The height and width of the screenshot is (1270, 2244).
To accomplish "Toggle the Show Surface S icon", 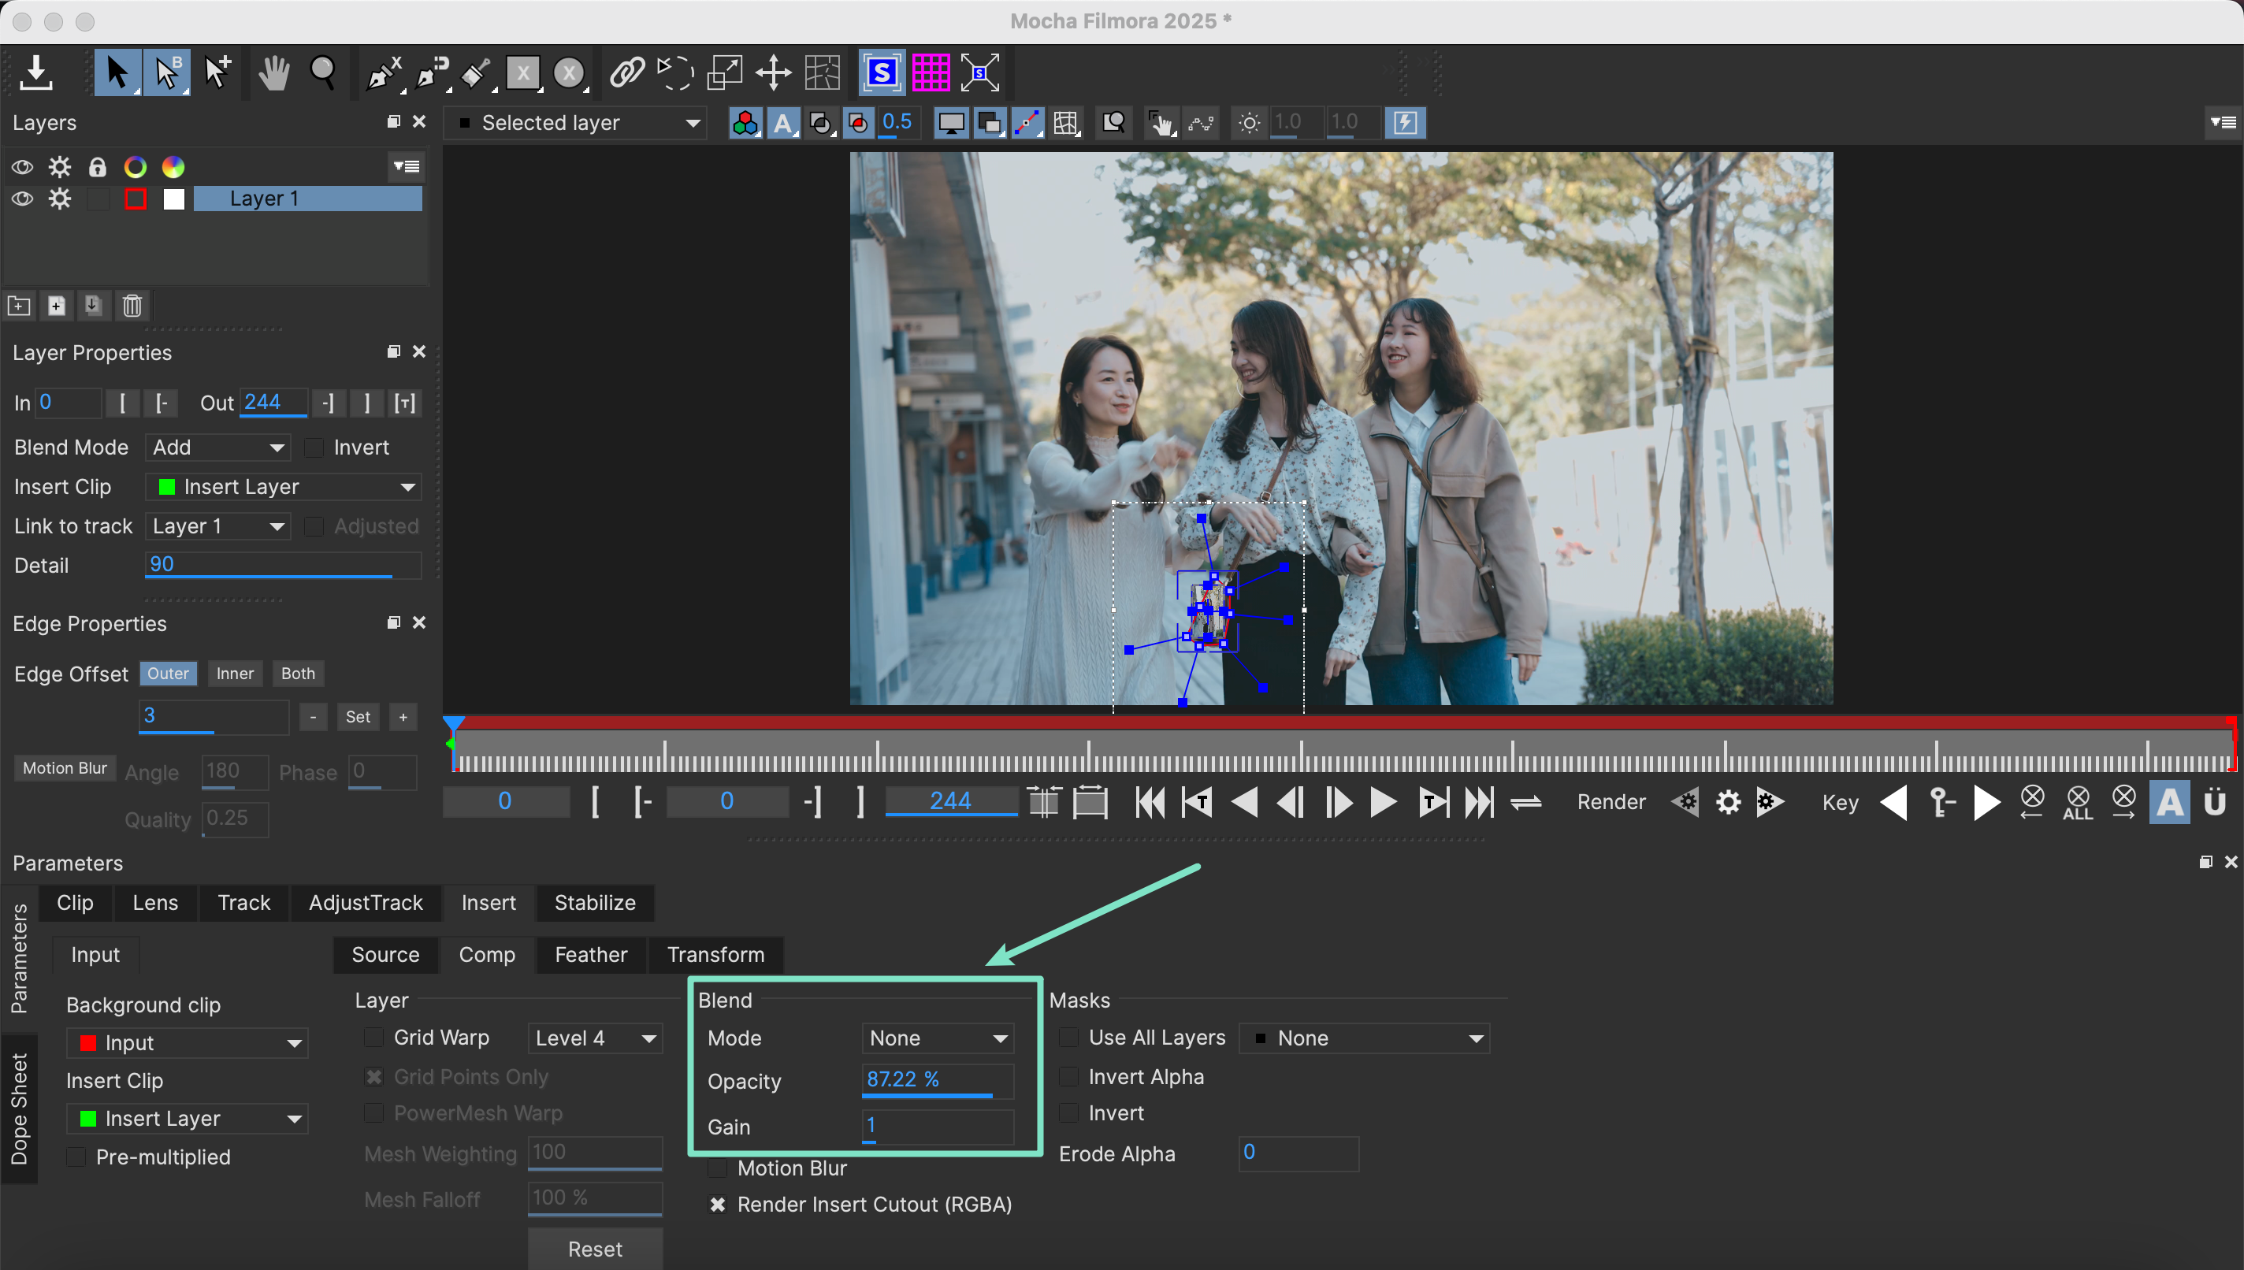I will click(x=882, y=72).
